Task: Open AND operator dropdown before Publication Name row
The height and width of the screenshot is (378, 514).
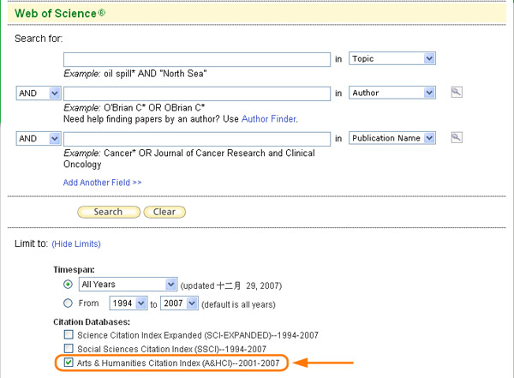Action: pos(39,139)
